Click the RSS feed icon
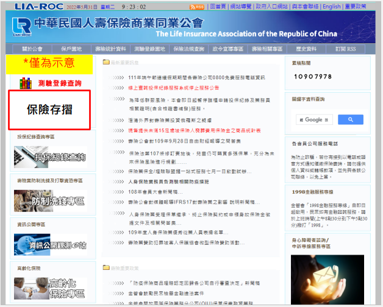Image resolution: width=383 pixels, height=307 pixels. click(197, 7)
